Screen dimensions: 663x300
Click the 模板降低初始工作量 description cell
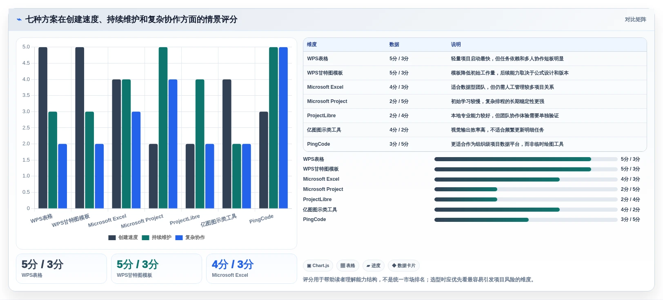coord(509,73)
